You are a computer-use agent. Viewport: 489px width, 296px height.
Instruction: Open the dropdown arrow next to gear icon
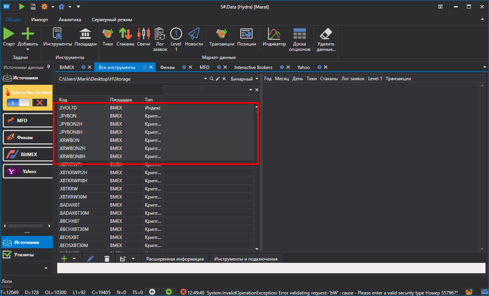pos(53,7)
